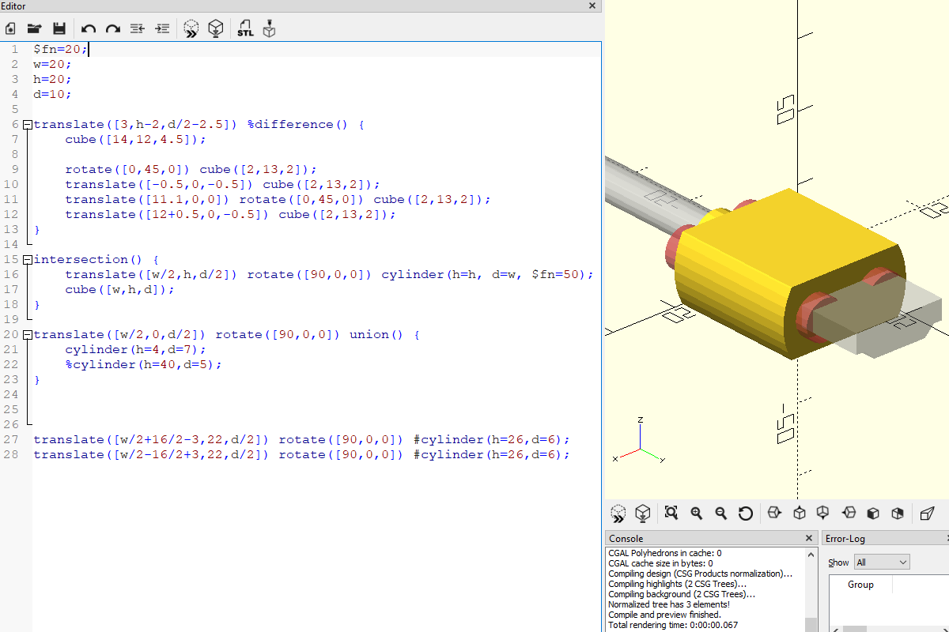This screenshot has width=949, height=632.
Task: Open a file using the folder icon
Action: click(x=34, y=28)
